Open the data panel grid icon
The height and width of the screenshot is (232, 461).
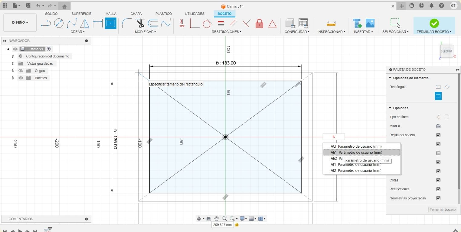click(5, 6)
